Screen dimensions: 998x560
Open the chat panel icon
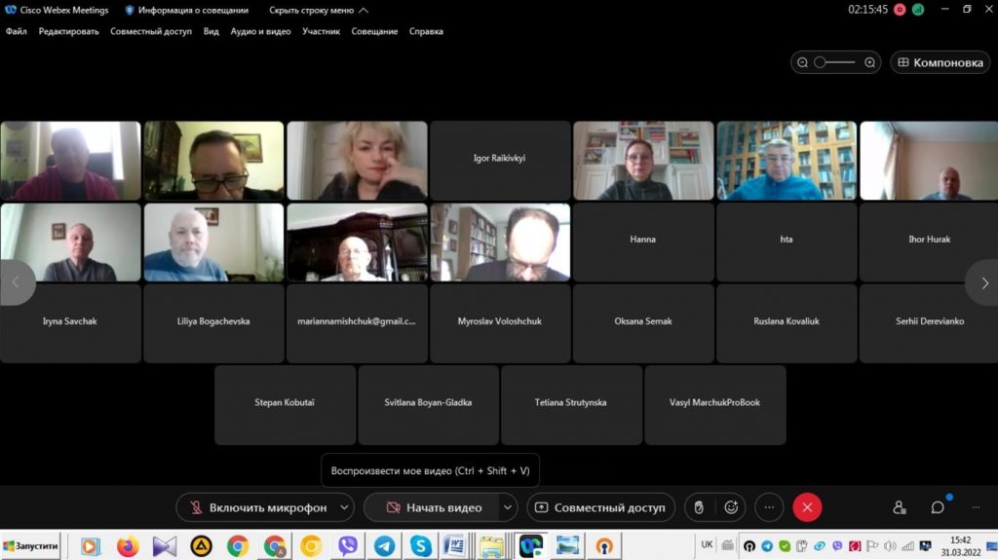(938, 507)
